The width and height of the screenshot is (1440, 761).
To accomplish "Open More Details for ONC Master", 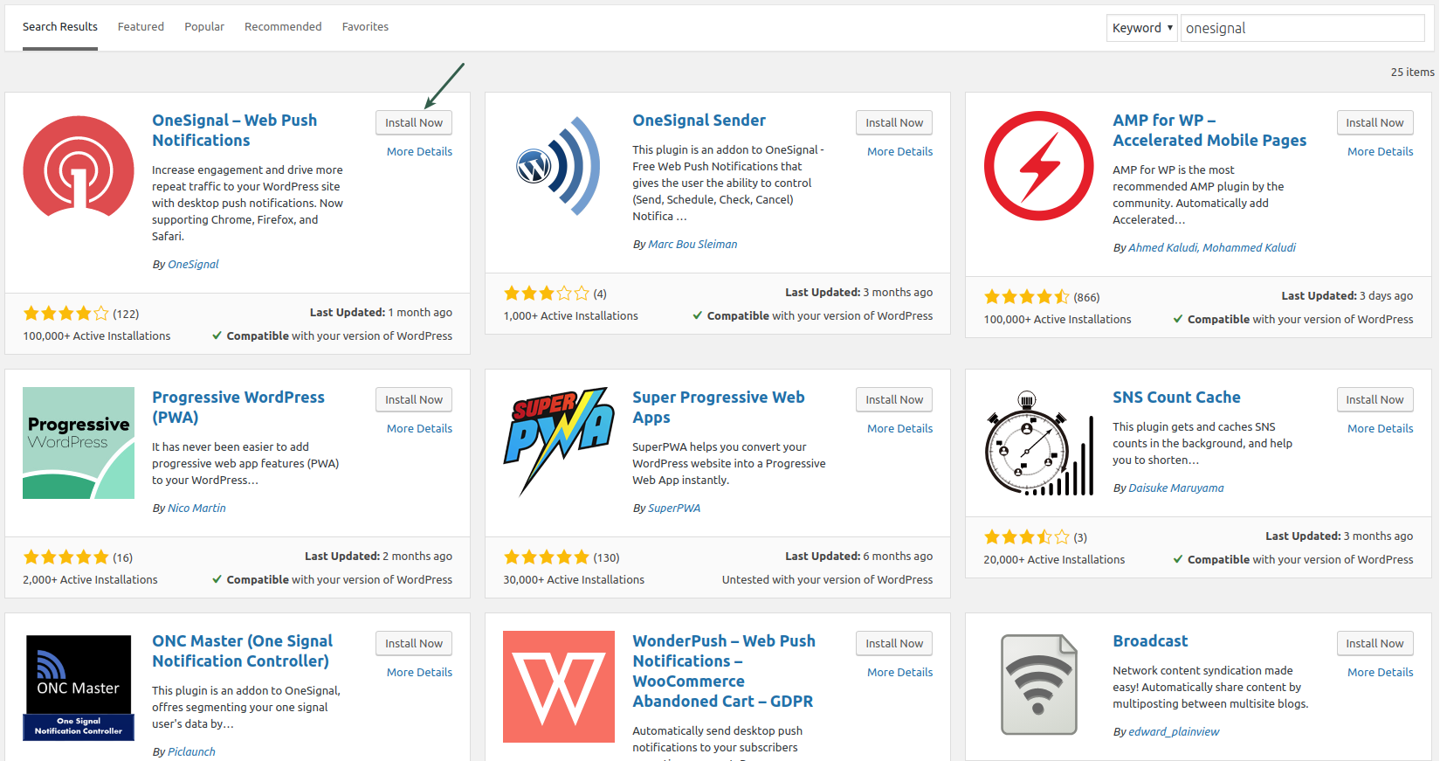I will [419, 672].
